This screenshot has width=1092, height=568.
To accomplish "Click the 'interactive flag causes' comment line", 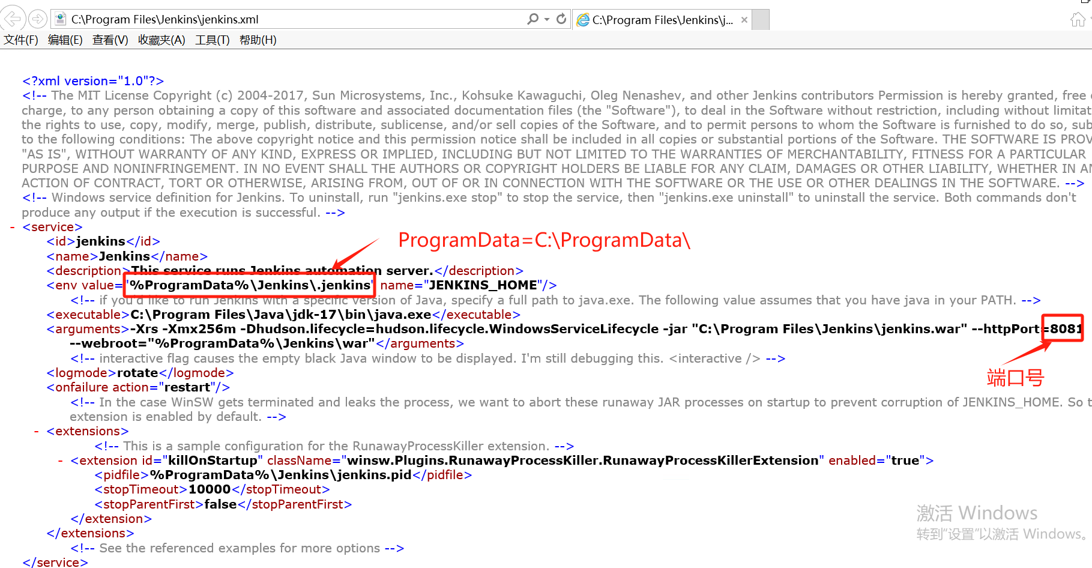I will click(x=427, y=358).
